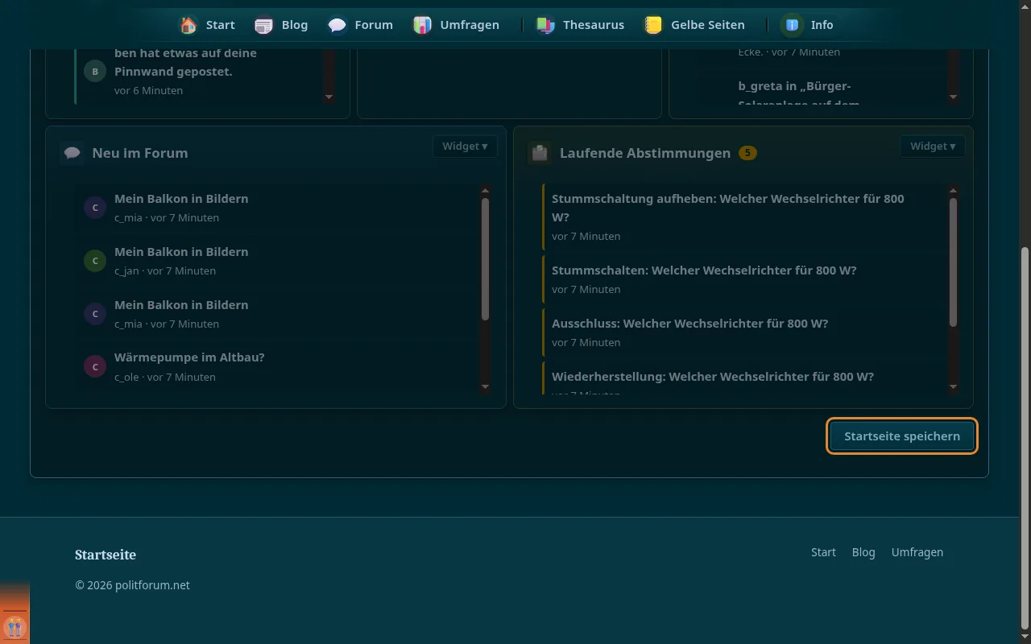Open Gelbe Seiten in the navigation bar
1031x644 pixels.
694,25
